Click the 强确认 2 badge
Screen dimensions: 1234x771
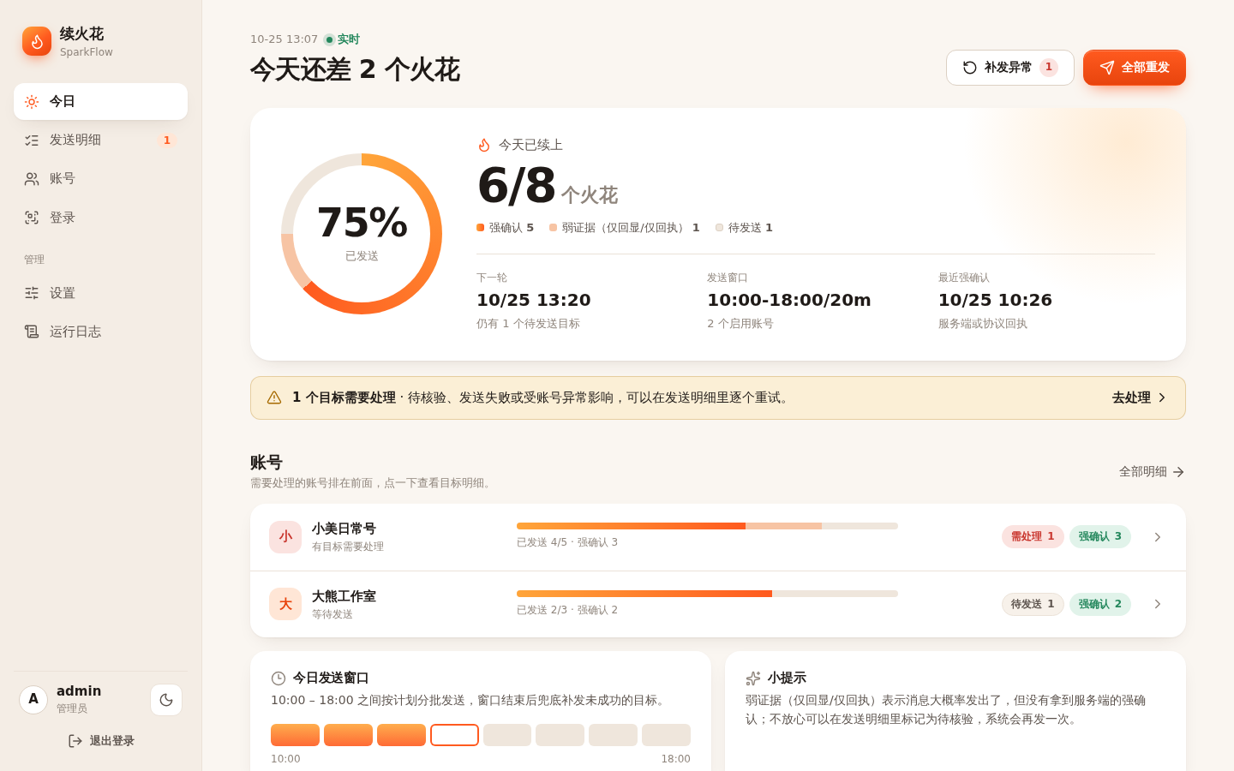1100,604
